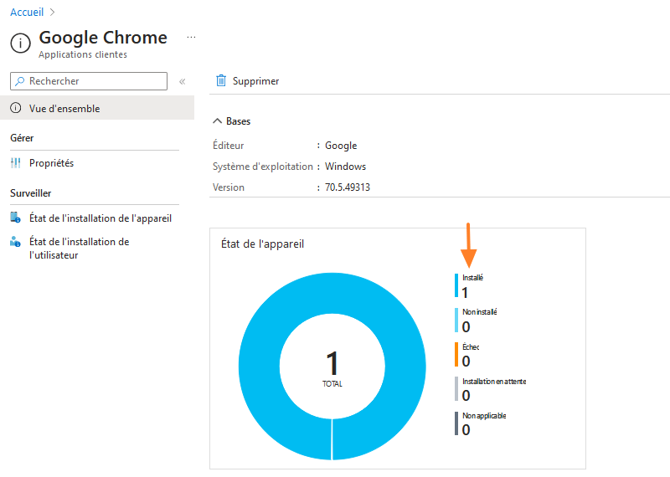This screenshot has height=477, width=670.
Task: Click the Échec orange color bar
Action: [456, 355]
